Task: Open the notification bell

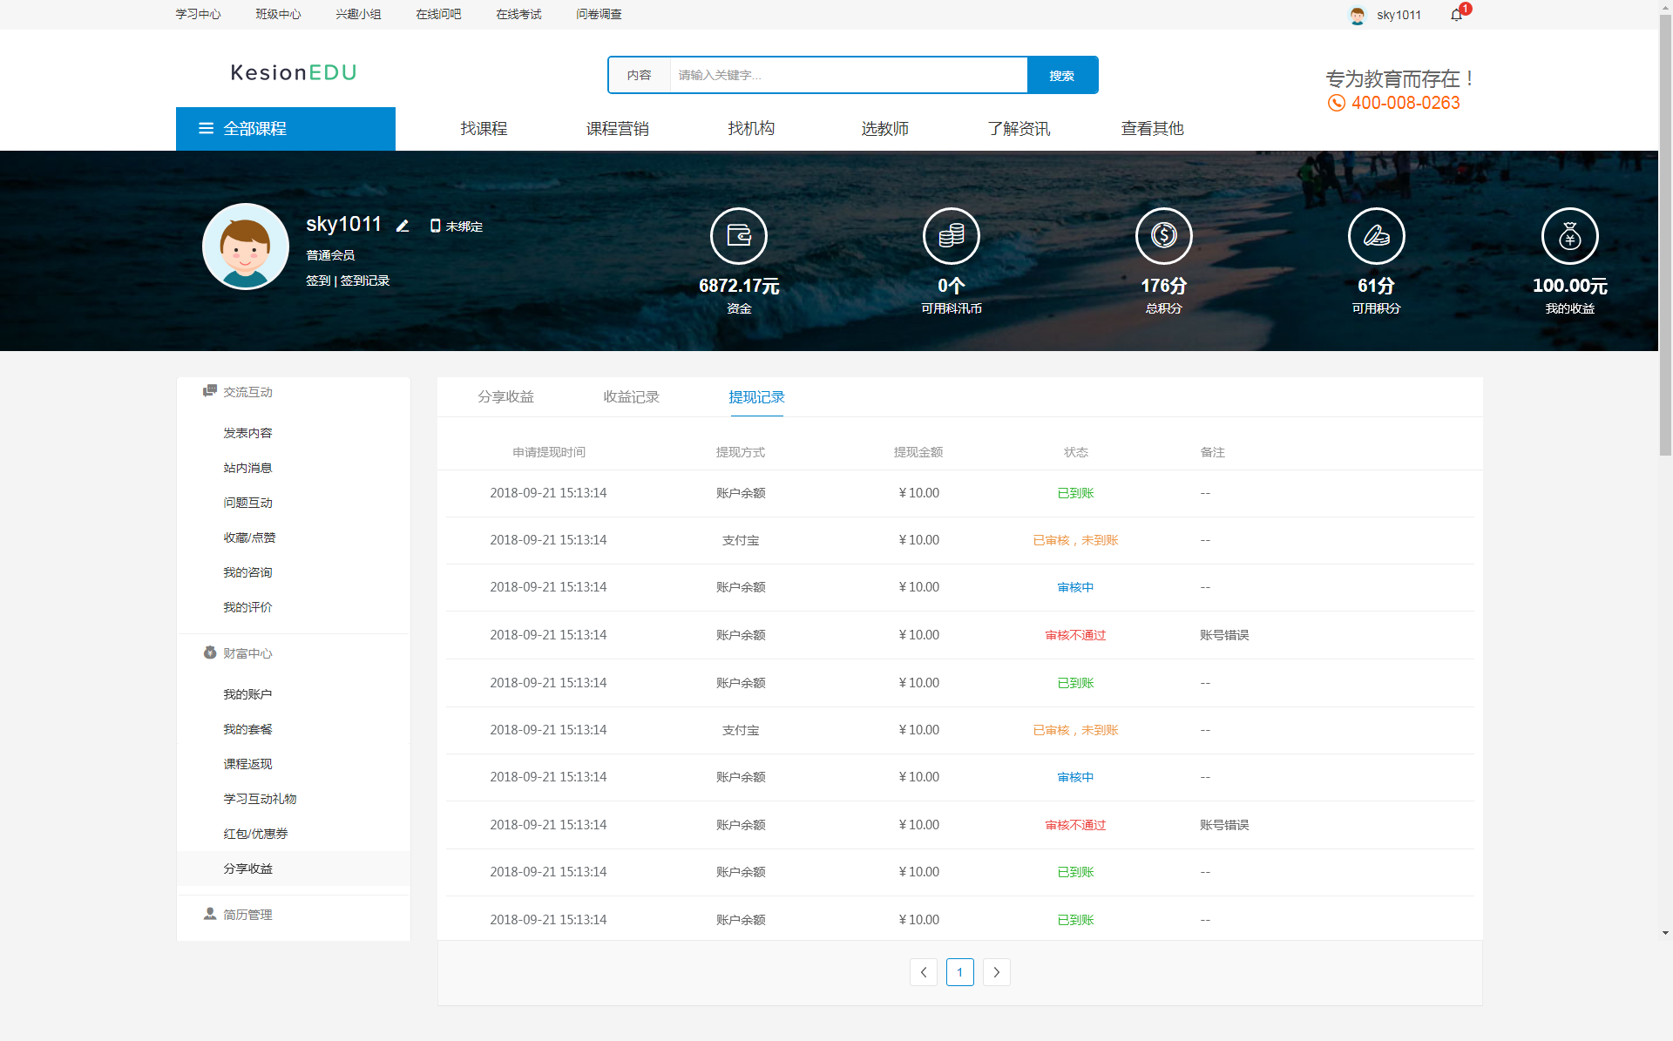Action: pos(1456,15)
